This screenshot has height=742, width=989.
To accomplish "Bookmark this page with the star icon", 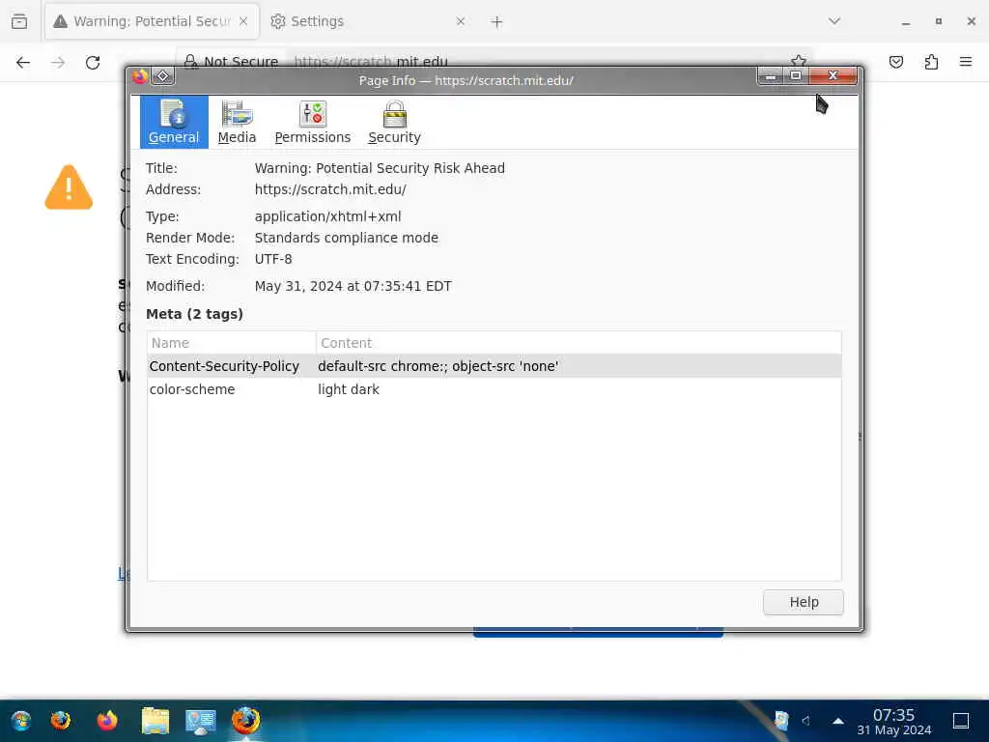I will point(798,61).
